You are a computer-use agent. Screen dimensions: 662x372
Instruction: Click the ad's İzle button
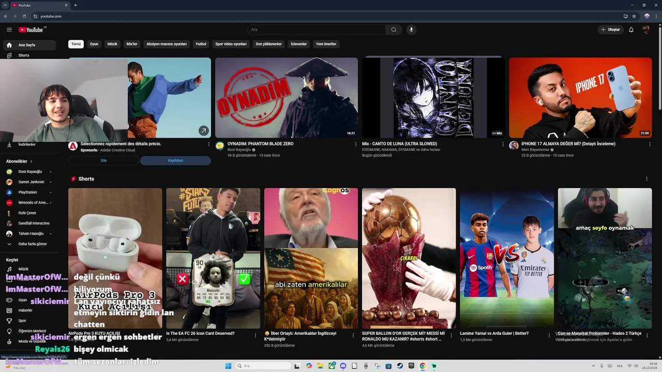pos(103,161)
